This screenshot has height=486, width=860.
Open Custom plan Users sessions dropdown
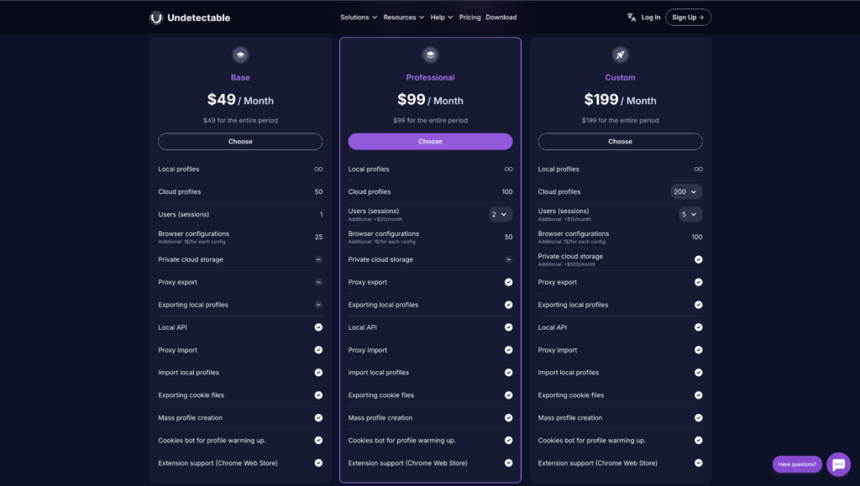[690, 214]
